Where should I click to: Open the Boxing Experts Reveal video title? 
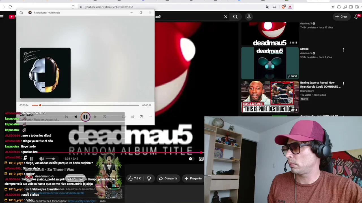320,85
